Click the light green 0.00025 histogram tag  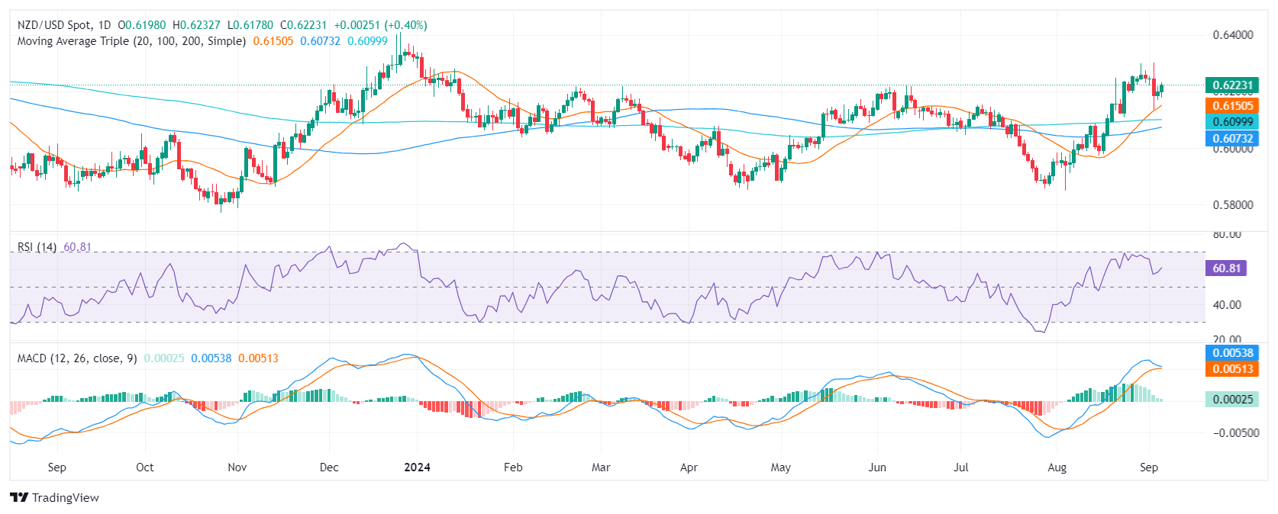pos(1232,400)
